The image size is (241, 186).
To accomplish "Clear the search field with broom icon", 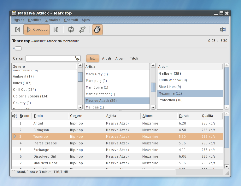I will 77,58.
